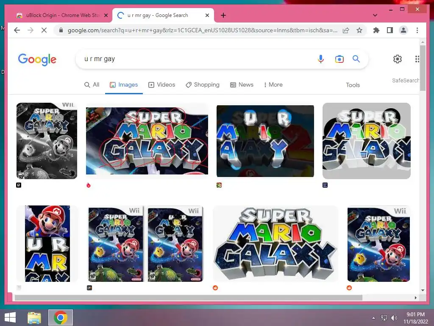
Task: Click the horizontal scrollbar right arrow
Action: (x=415, y=298)
